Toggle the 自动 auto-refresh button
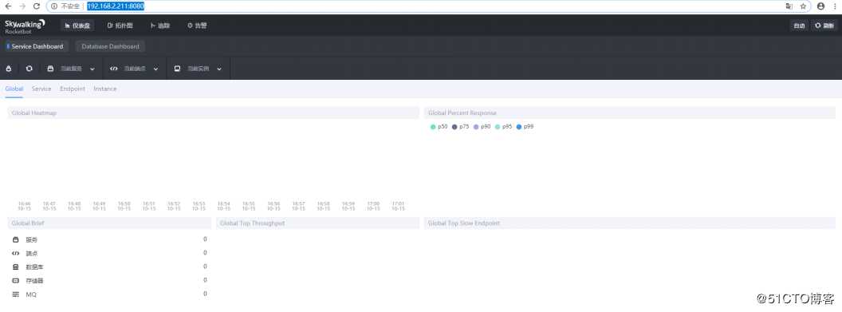Screen dimensions: 842x312 click(x=799, y=26)
